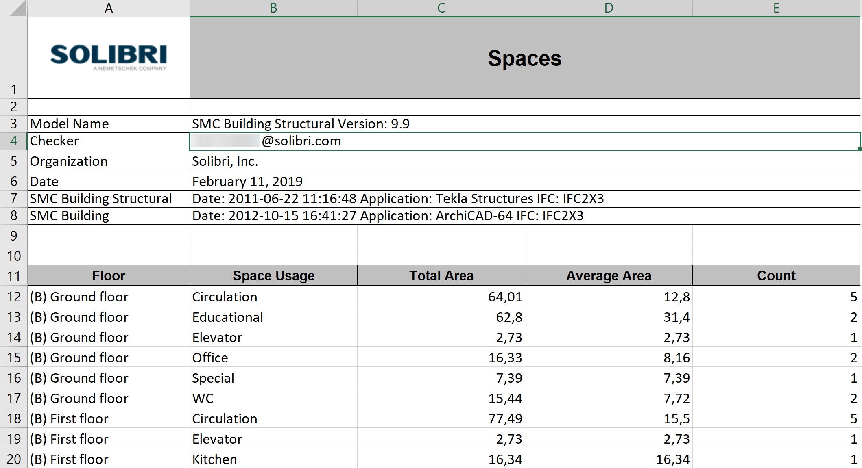Click the Educational row's count cell
862x468 pixels.
777,316
